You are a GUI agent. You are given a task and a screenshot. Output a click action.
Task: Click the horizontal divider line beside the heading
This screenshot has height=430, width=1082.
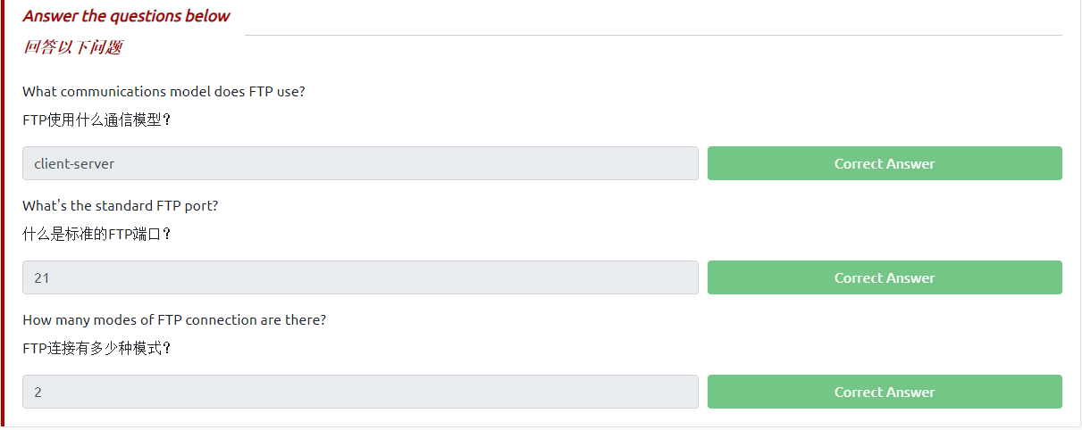(652, 36)
